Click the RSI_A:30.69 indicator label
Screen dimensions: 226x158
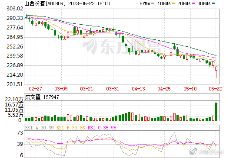(39, 128)
